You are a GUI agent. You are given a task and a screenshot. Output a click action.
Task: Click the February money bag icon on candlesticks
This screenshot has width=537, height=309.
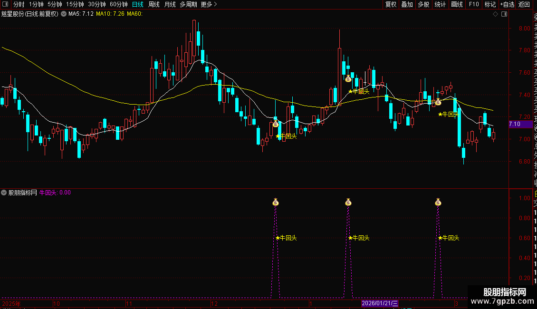click(438, 102)
